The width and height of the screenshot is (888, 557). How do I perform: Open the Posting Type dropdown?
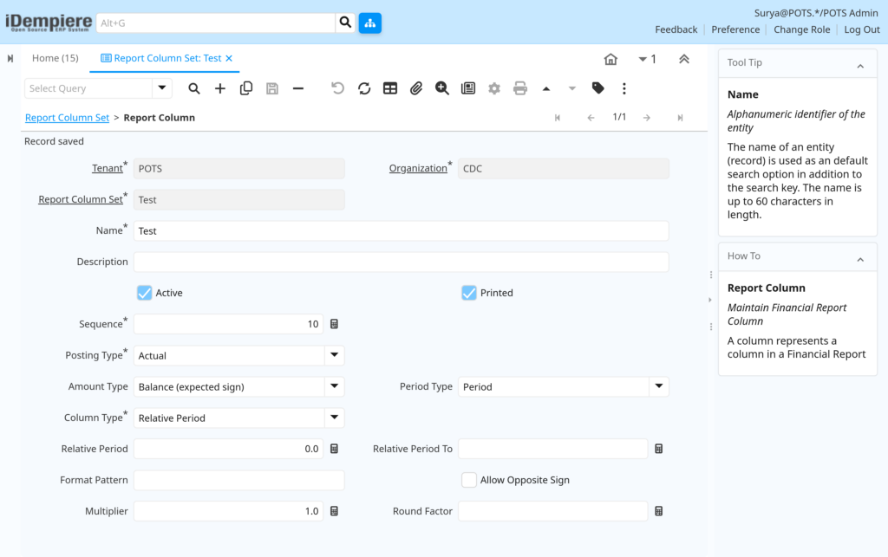coord(334,355)
